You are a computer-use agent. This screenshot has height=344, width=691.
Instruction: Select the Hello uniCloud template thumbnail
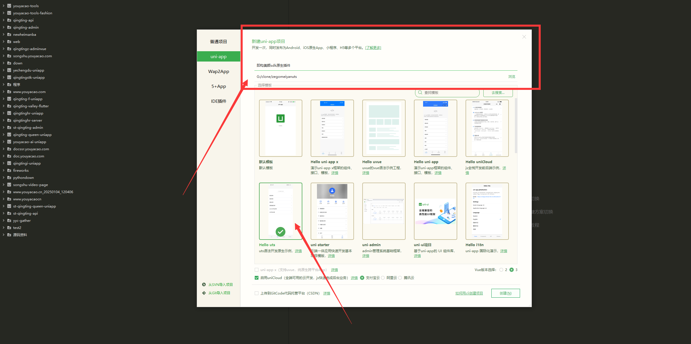[x=487, y=128]
